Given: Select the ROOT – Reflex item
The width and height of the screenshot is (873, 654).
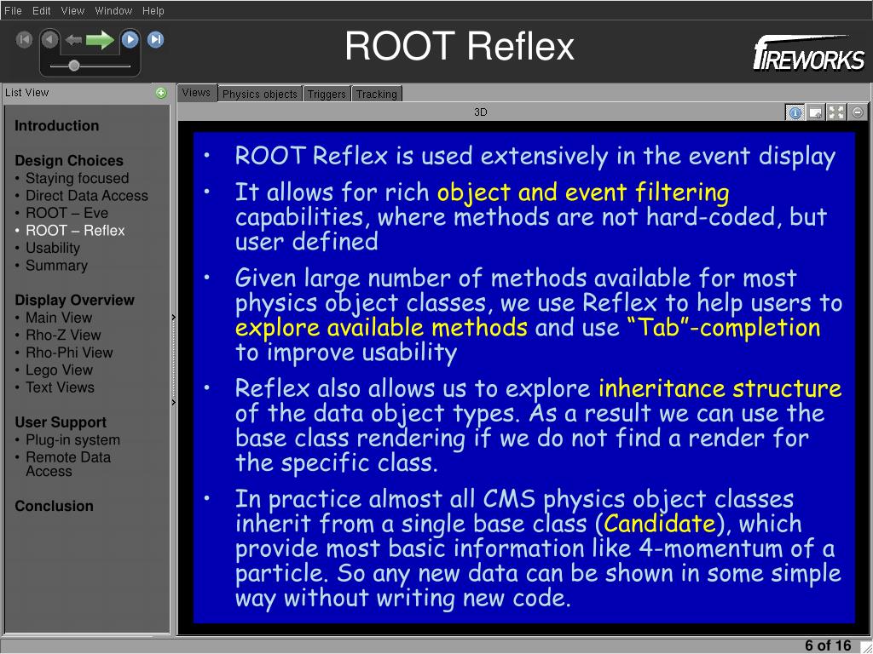Looking at the screenshot, I should point(75,231).
